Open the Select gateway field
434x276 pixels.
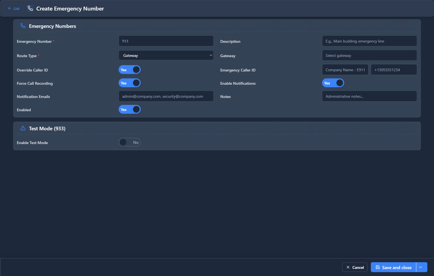point(369,55)
